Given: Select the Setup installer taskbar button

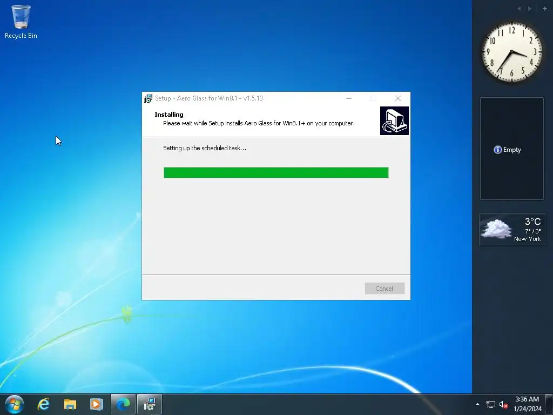Looking at the screenshot, I should pos(150,404).
